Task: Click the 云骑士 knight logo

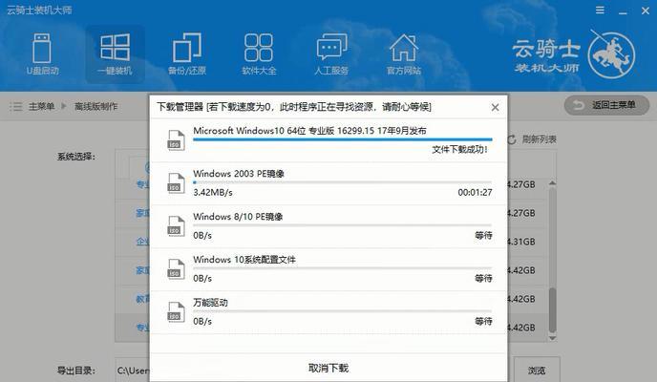Action: [x=611, y=55]
